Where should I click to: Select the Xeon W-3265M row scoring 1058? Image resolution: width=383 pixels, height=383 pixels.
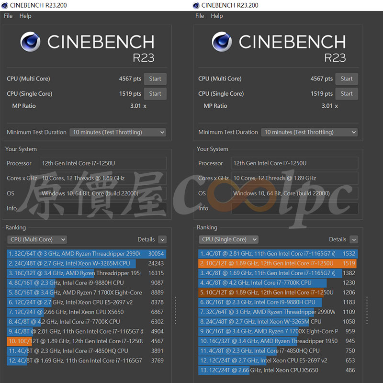coord(278,322)
